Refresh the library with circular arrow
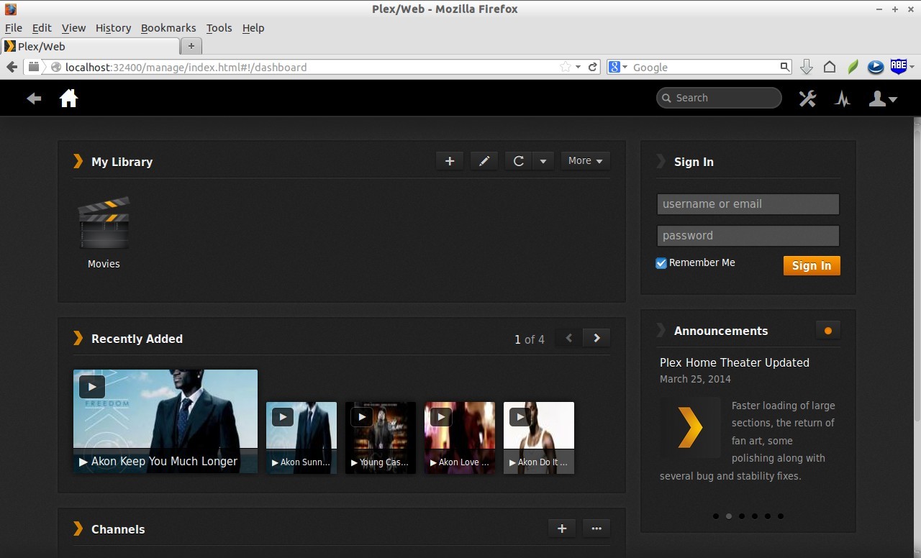Image resolution: width=921 pixels, height=558 pixels. (518, 161)
